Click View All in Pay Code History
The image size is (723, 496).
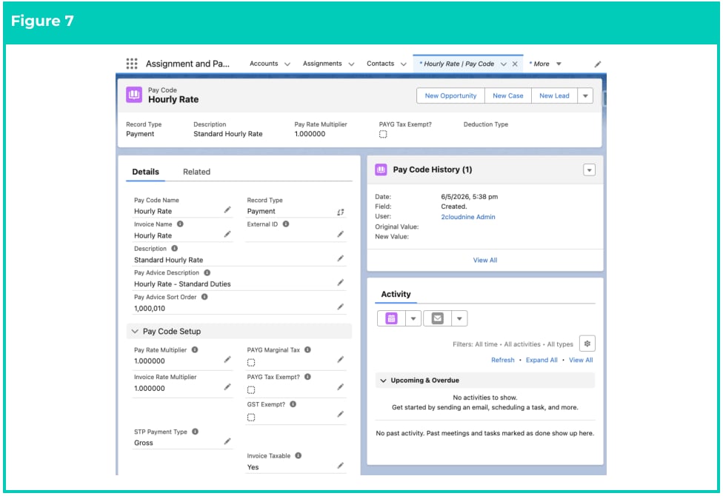485,260
